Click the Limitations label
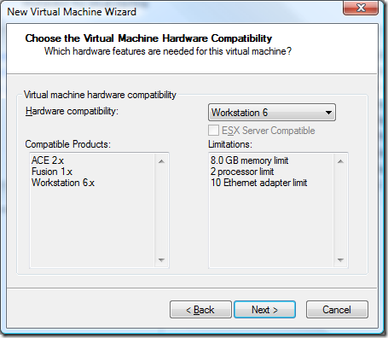This screenshot has width=388, height=338. pyautogui.click(x=230, y=144)
